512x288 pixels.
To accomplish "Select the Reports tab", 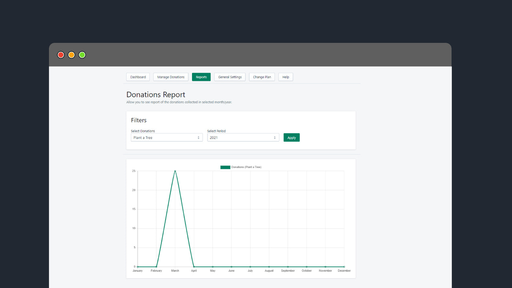I will [x=201, y=77].
